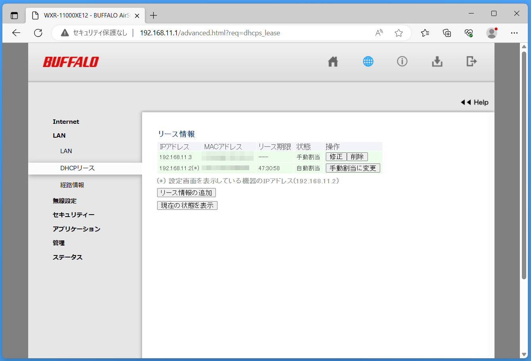This screenshot has width=531, height=361.
Task: Open the globe advanced settings icon
Action: (368, 61)
